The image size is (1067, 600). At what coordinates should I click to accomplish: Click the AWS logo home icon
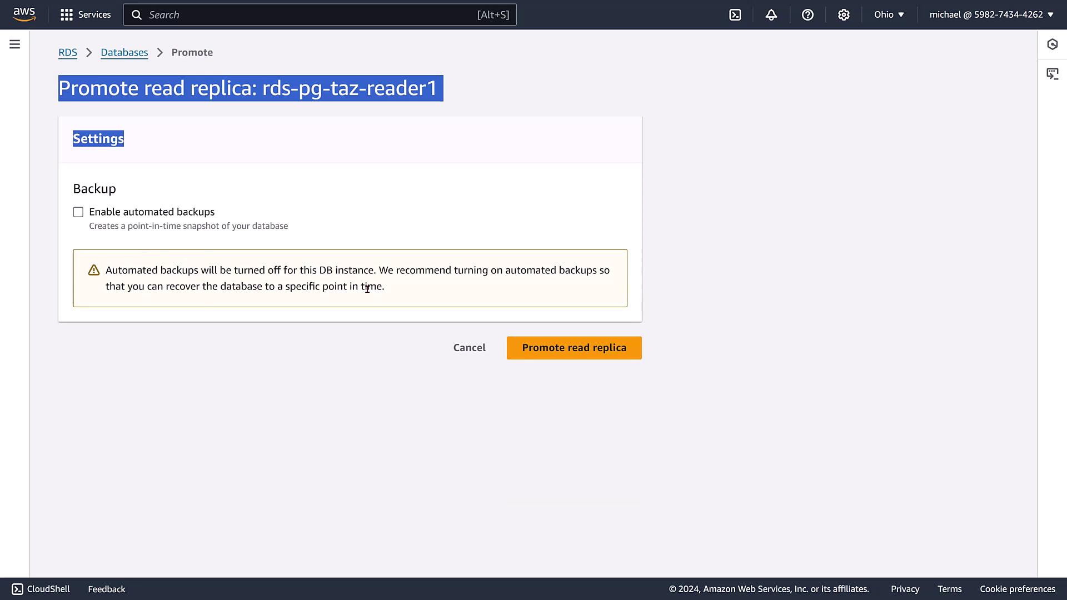coord(24,14)
